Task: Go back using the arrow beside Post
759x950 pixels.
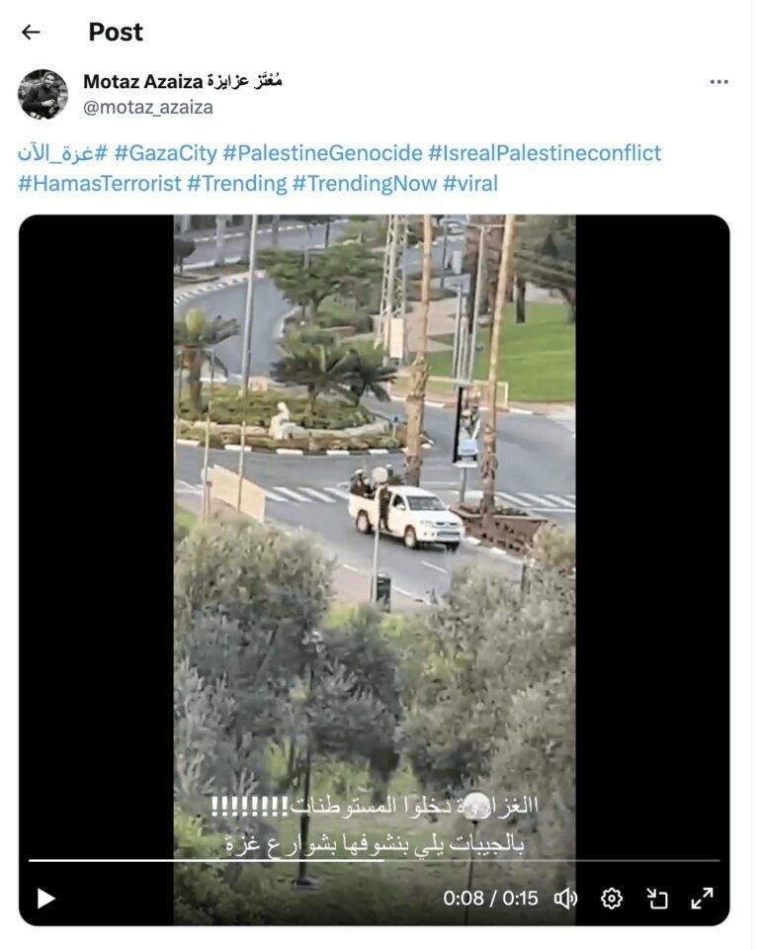Action: (x=31, y=32)
